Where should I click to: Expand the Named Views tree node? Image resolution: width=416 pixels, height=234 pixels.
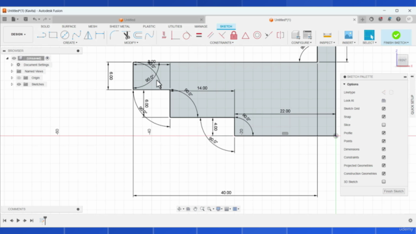click(x=12, y=71)
